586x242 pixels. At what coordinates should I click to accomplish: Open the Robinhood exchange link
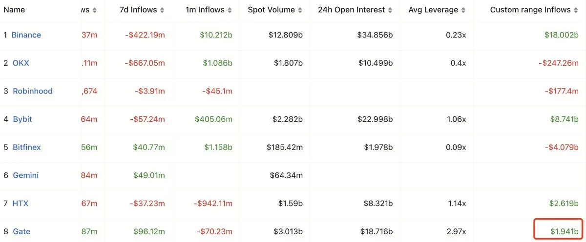32,91
